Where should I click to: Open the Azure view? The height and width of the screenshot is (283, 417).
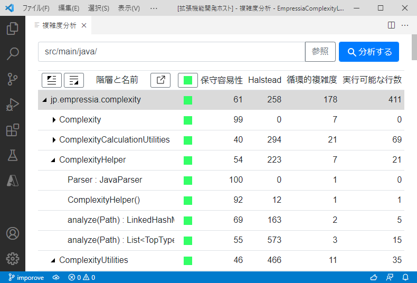[x=13, y=181]
